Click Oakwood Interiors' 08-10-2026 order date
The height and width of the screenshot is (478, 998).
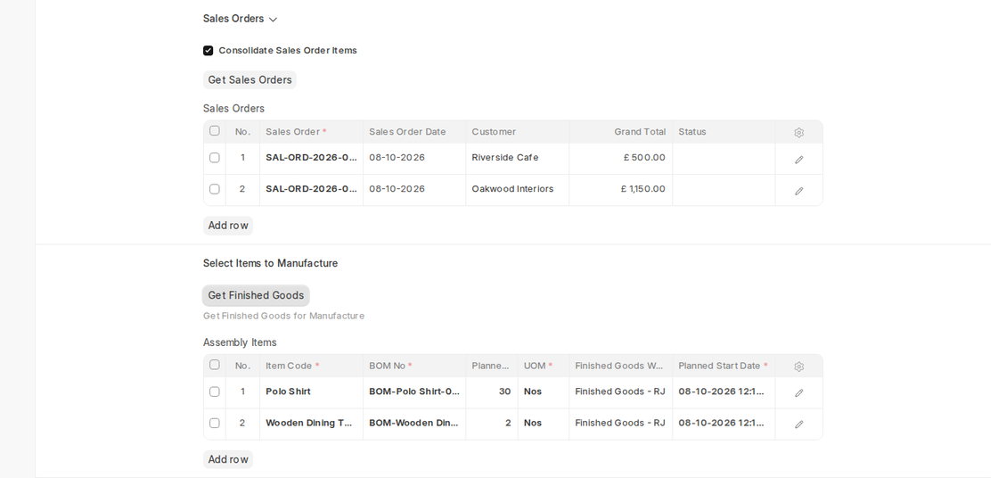[x=414, y=189]
